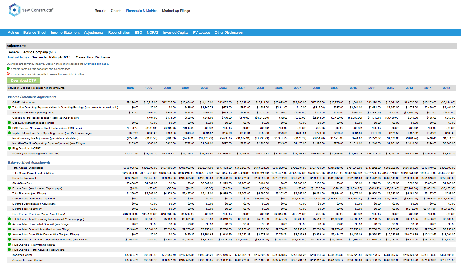461x265 pixels.
Task: Click the NOPAT (Net Operating Profit After Tax) label
Action: [36, 154]
